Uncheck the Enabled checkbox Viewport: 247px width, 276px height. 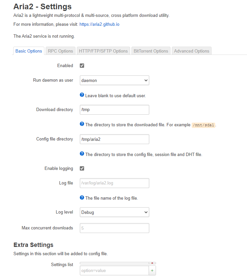pyautogui.click(x=82, y=65)
